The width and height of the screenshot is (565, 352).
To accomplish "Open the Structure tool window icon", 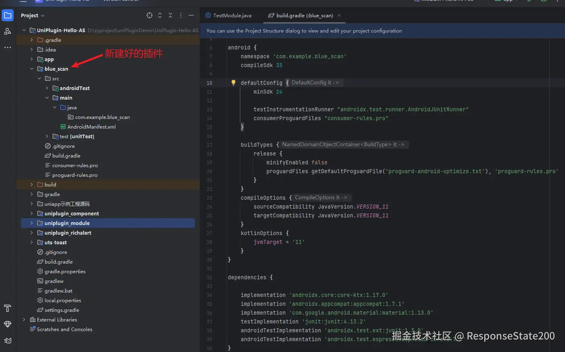I will [8, 31].
